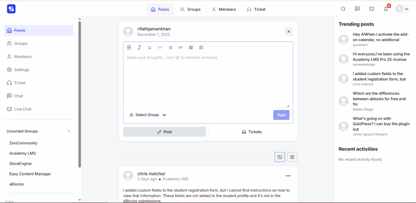The width and height of the screenshot is (416, 203).
Task: Apply bold formatting in the editor
Action: [129, 48]
